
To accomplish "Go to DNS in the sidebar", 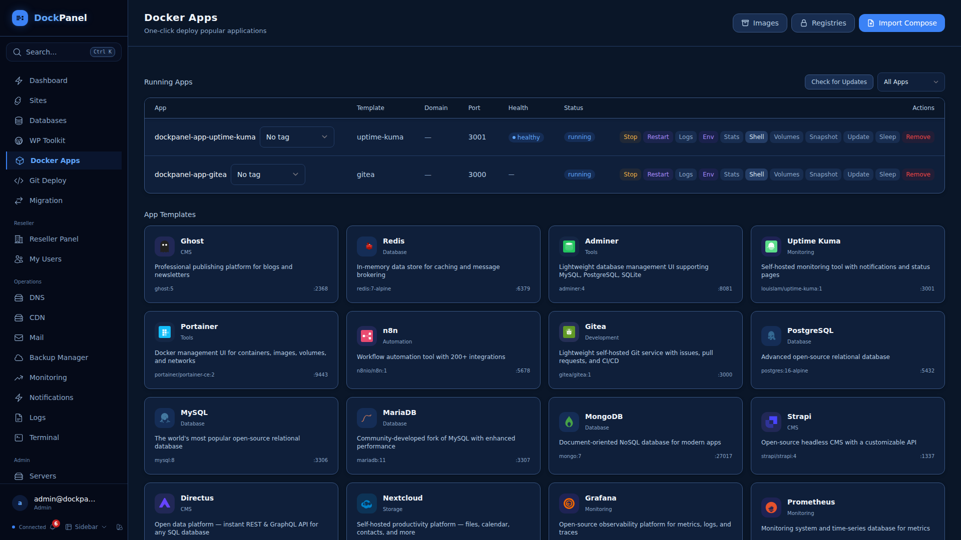I will pos(64,297).
